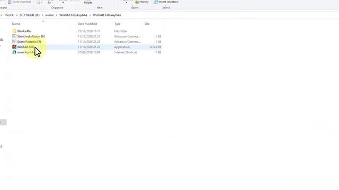Click the History label in the ribbon

point(144,2)
